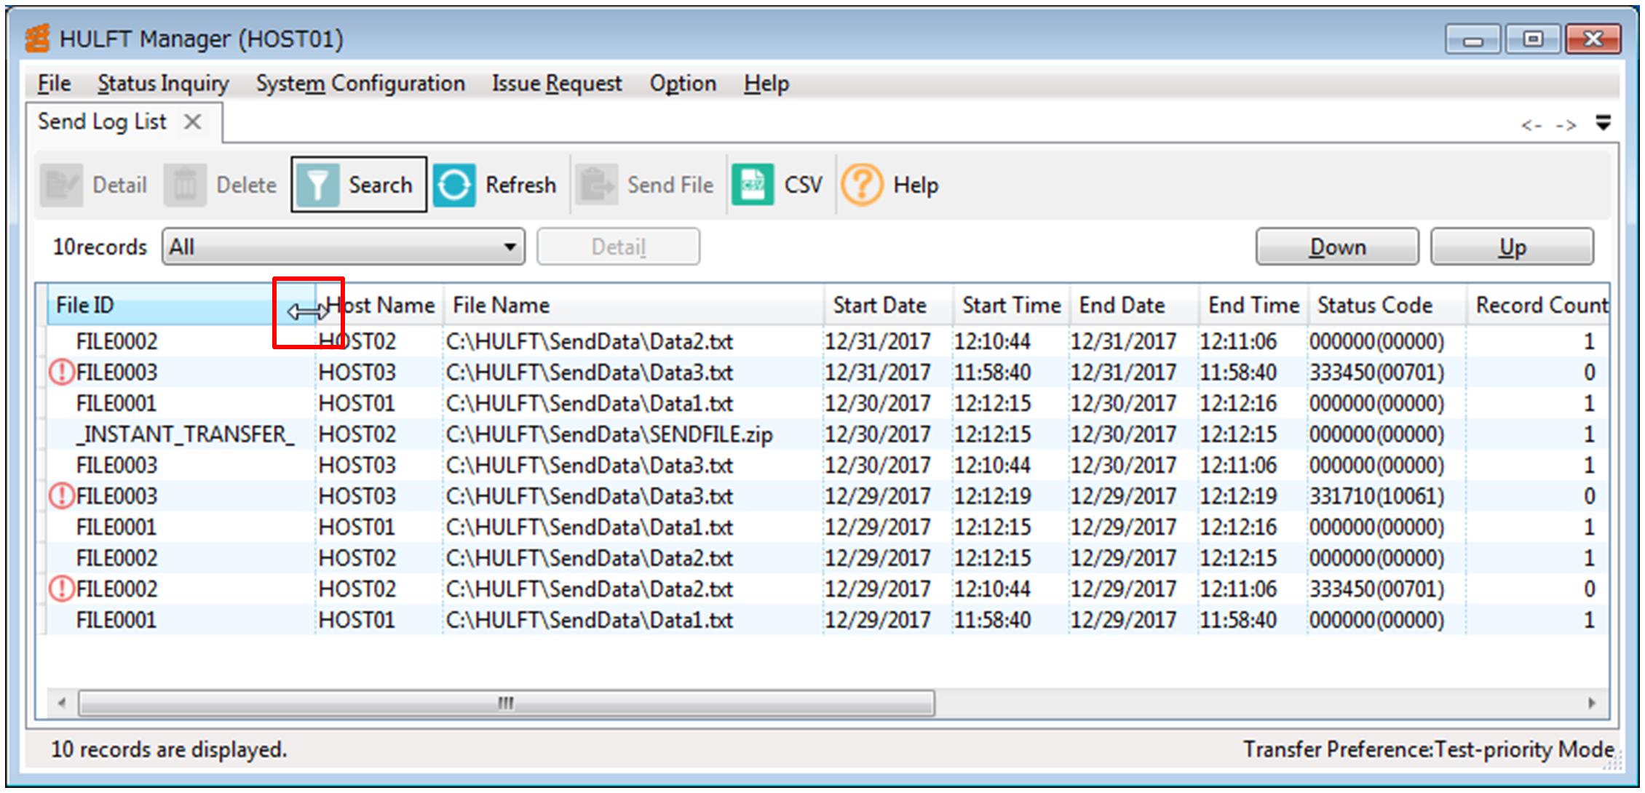The image size is (1645, 793).
Task: Click the greyed Detail toolbar icon
Action: (x=61, y=186)
